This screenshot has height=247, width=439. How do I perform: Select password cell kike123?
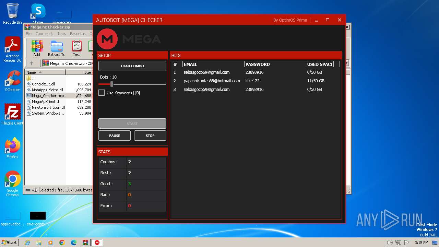(x=252, y=81)
